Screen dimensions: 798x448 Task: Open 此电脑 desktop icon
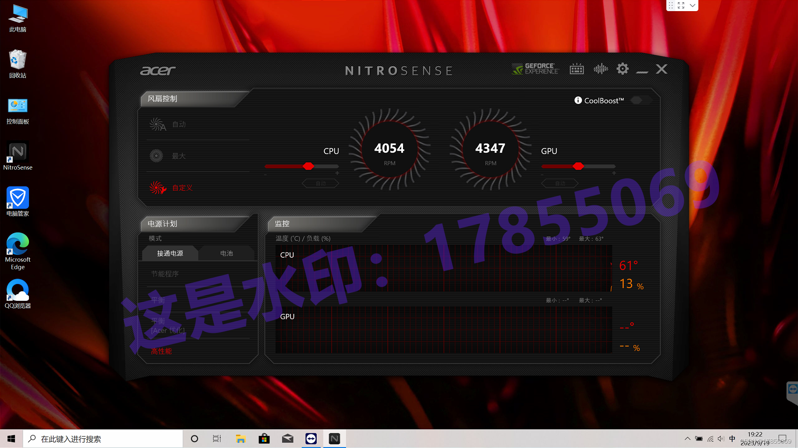(x=18, y=19)
